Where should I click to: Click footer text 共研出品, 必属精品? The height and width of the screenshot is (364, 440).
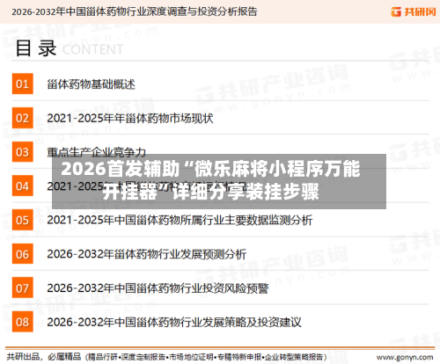pyautogui.click(x=44, y=357)
